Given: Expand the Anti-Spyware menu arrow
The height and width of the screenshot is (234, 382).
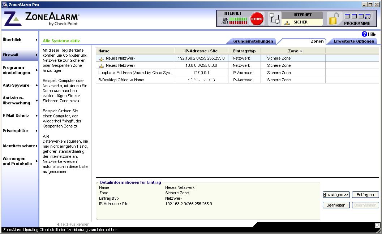Looking at the screenshot, I should 37,85.
